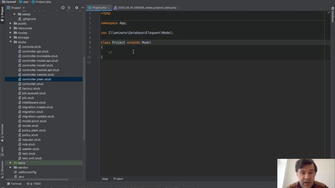Expand the seeds folder
Viewport: 335px width, 188px height.
pyautogui.click(x=15, y=14)
